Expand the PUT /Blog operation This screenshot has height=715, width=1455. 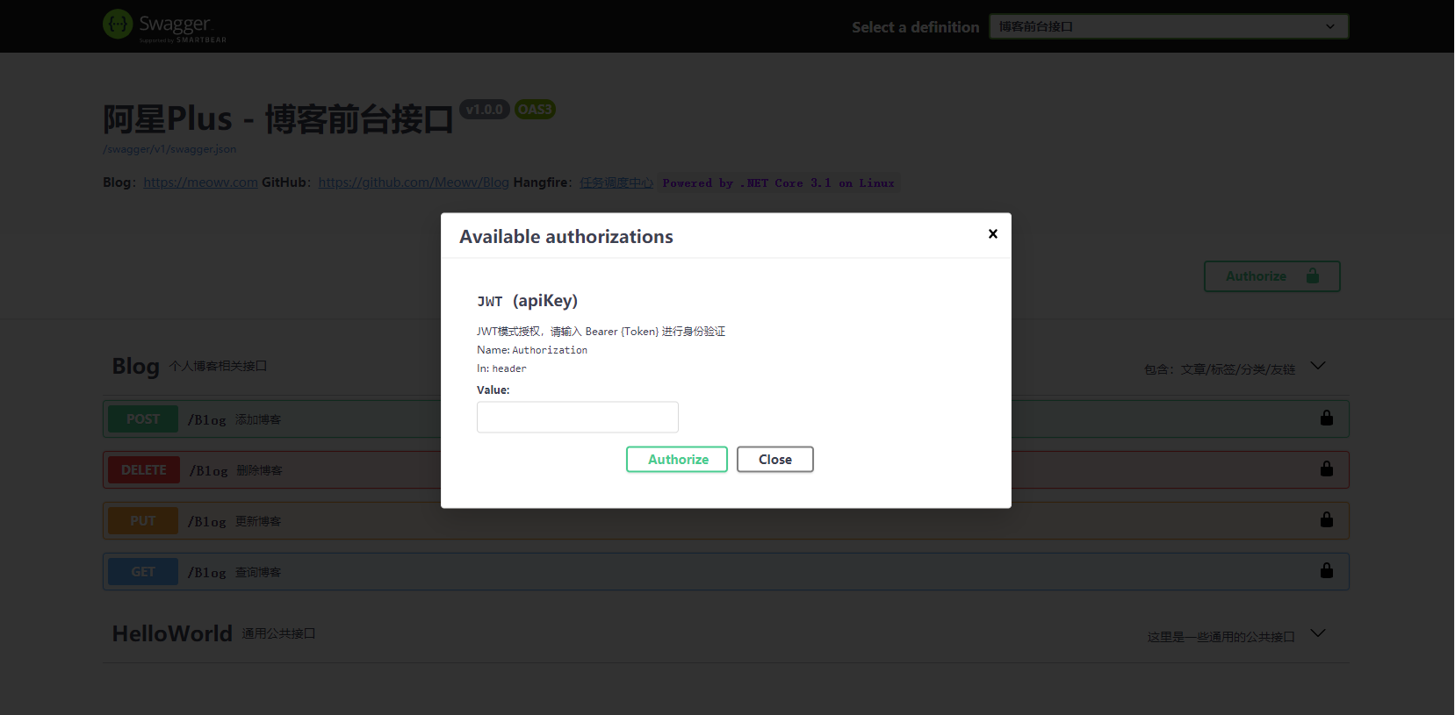726,521
